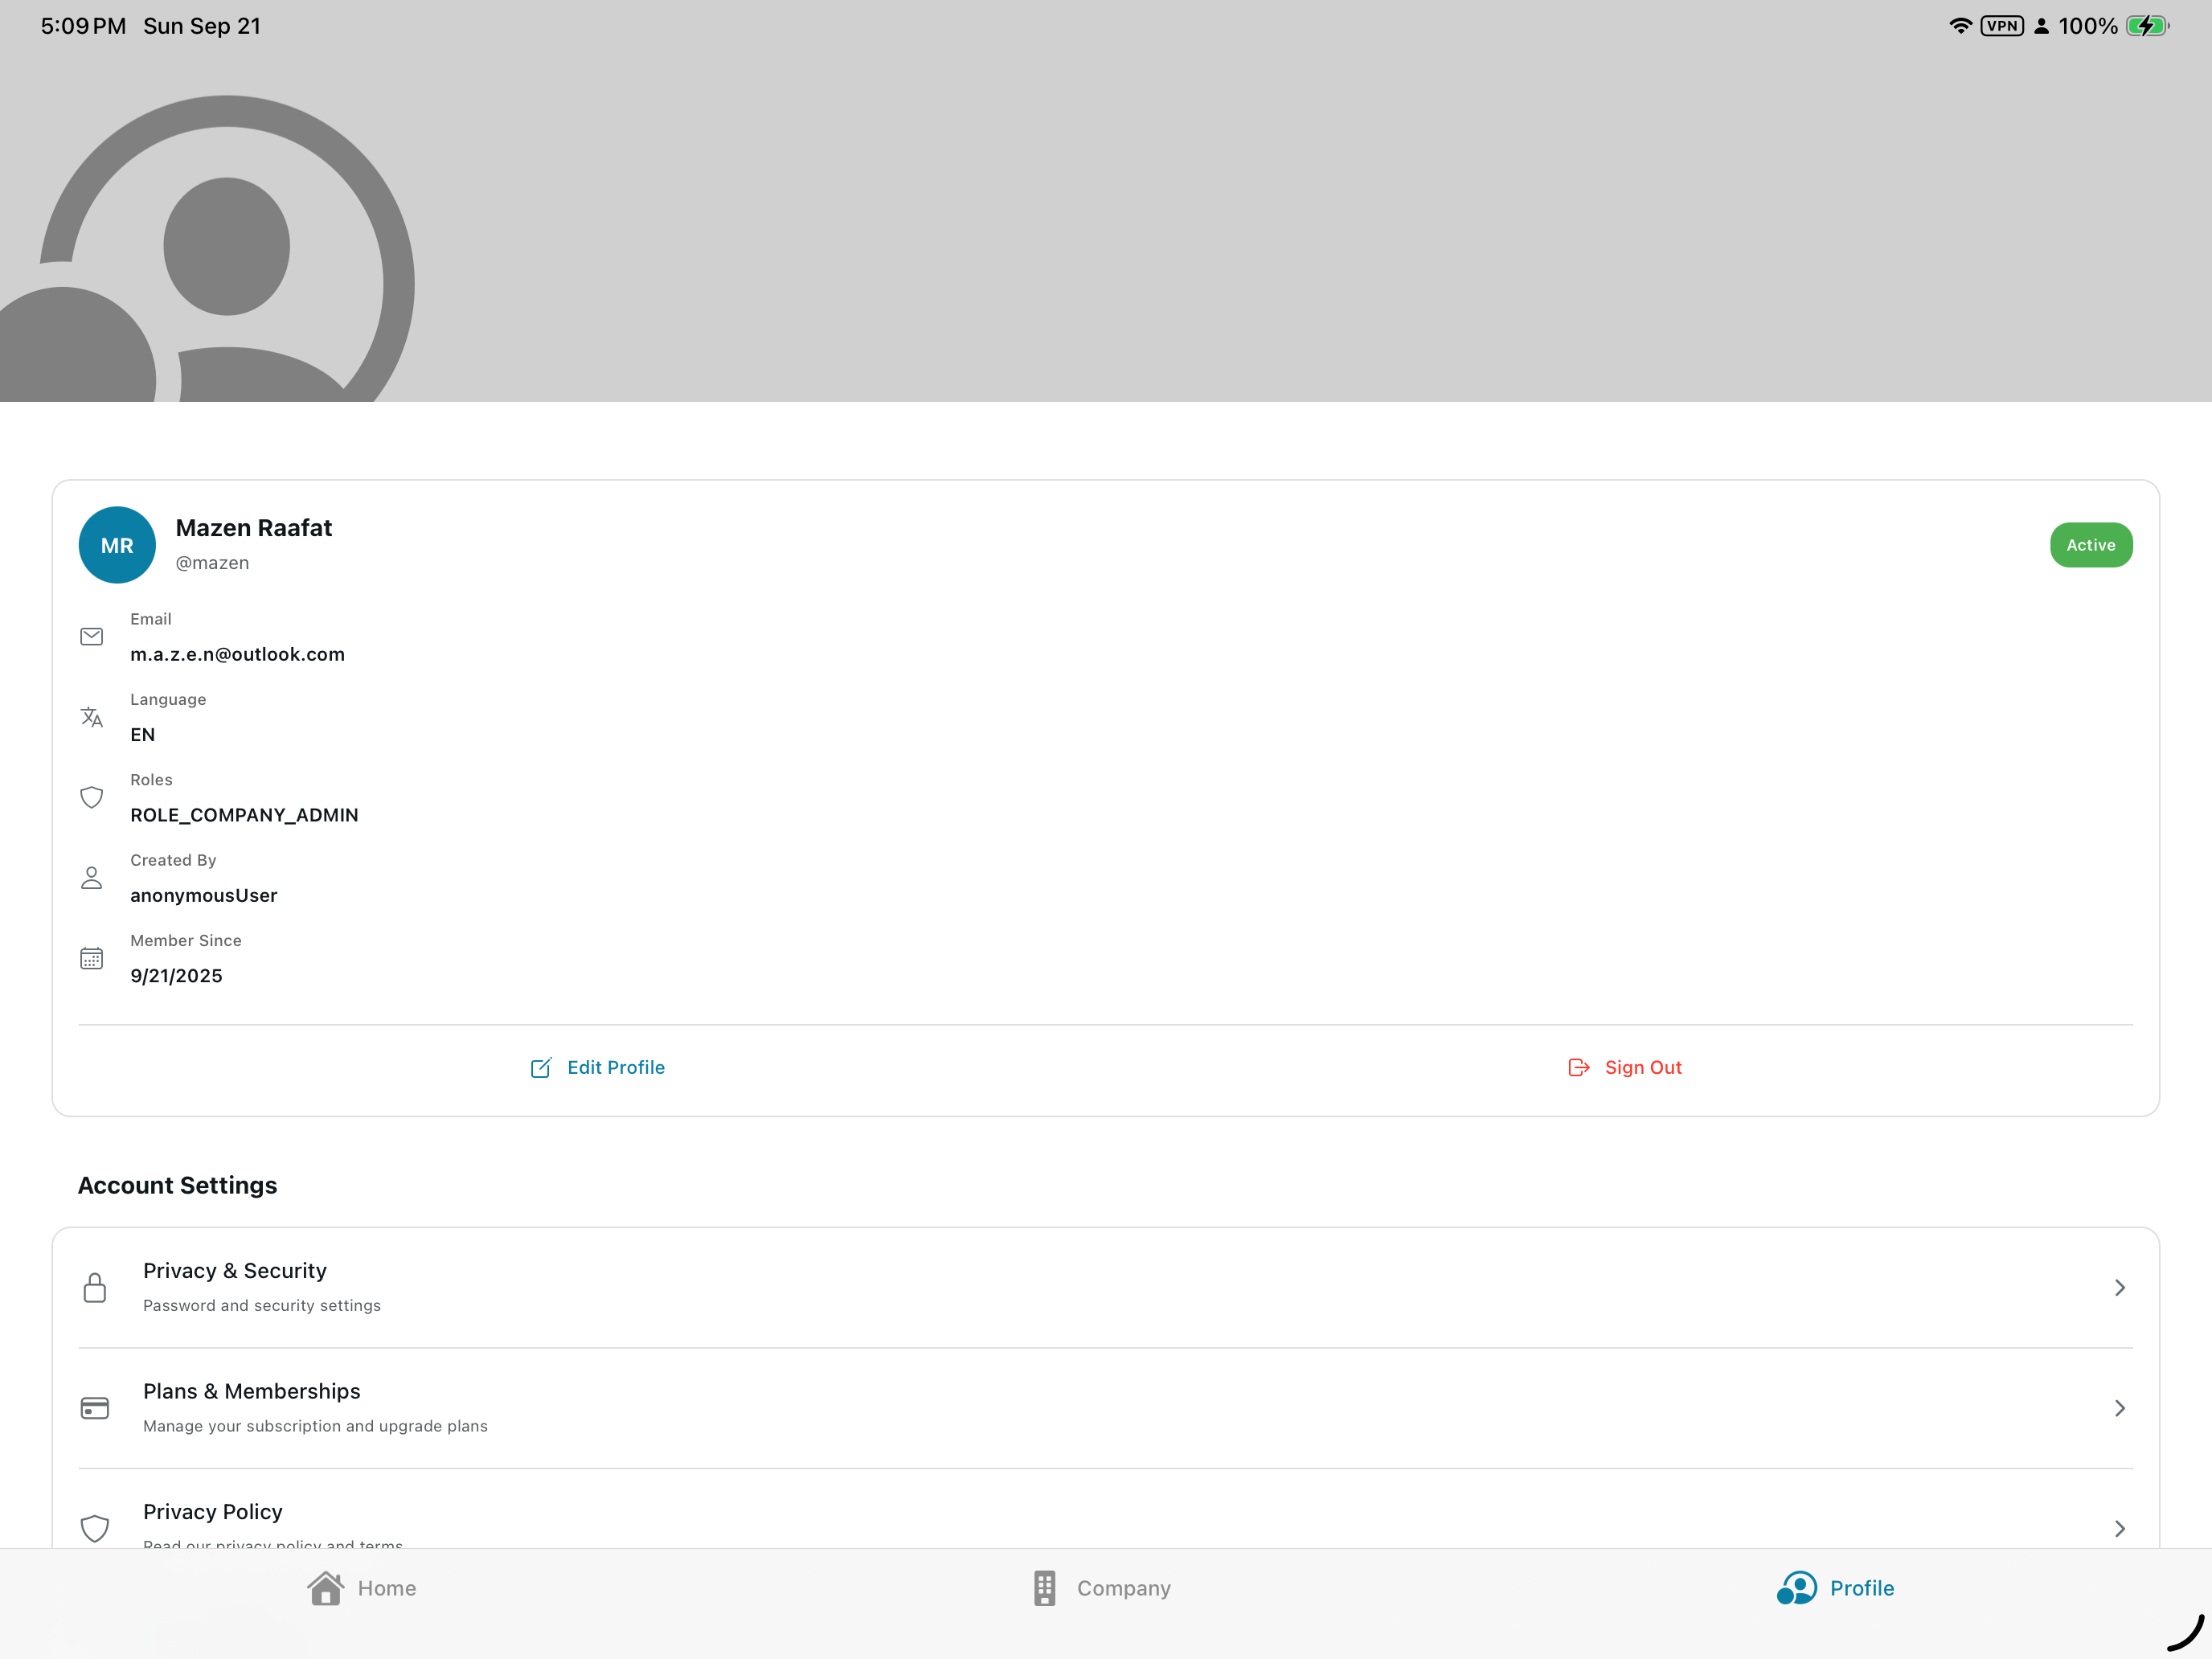Tap the green Active status badge
Screen dimensions: 2212x1659
[x=2090, y=545]
